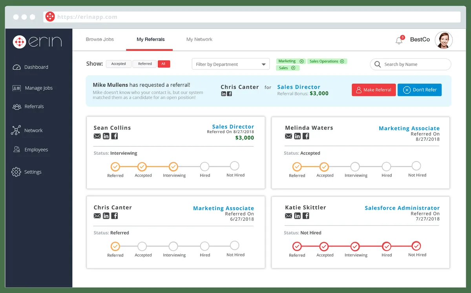Open Melinda Waters Facebook icon
Image resolution: width=471 pixels, height=293 pixels.
pyautogui.click(x=306, y=136)
